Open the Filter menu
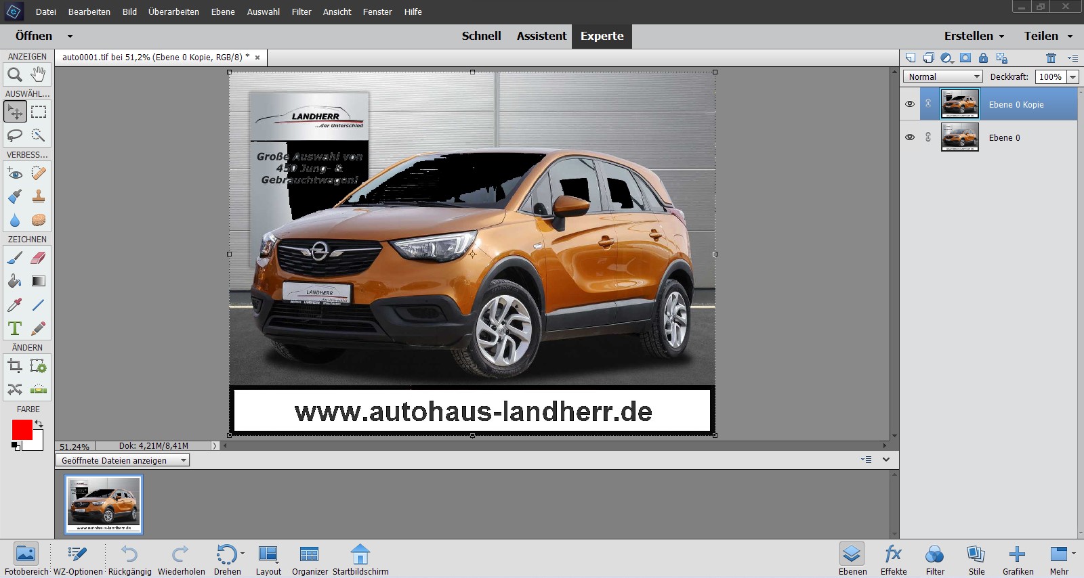 tap(301, 12)
